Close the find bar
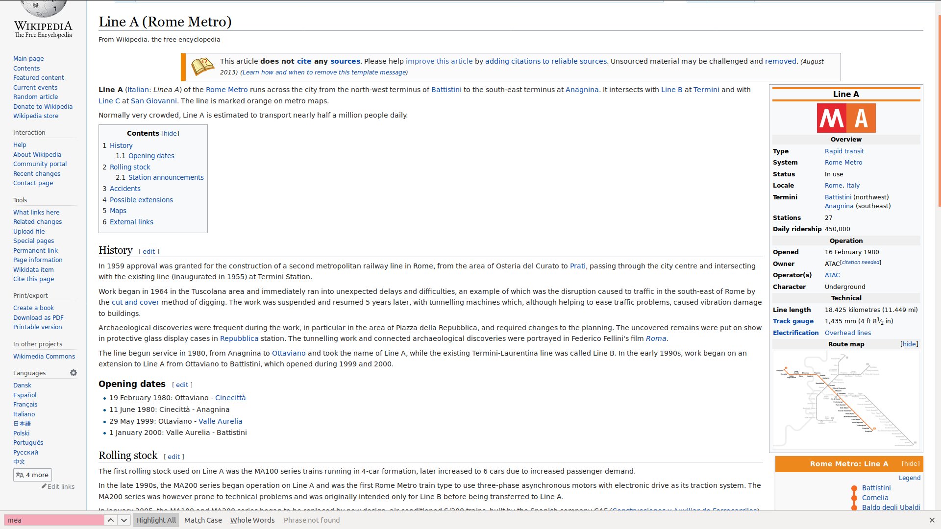The height and width of the screenshot is (529, 941). click(x=932, y=520)
